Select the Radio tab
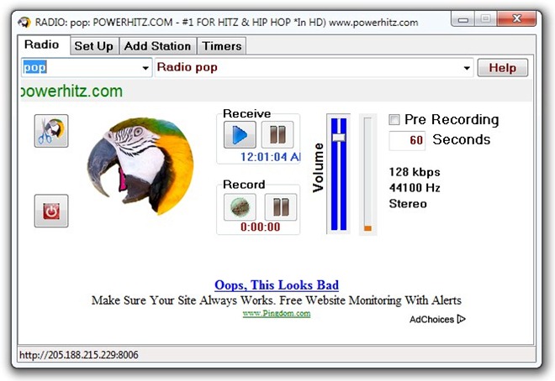 click(x=42, y=44)
